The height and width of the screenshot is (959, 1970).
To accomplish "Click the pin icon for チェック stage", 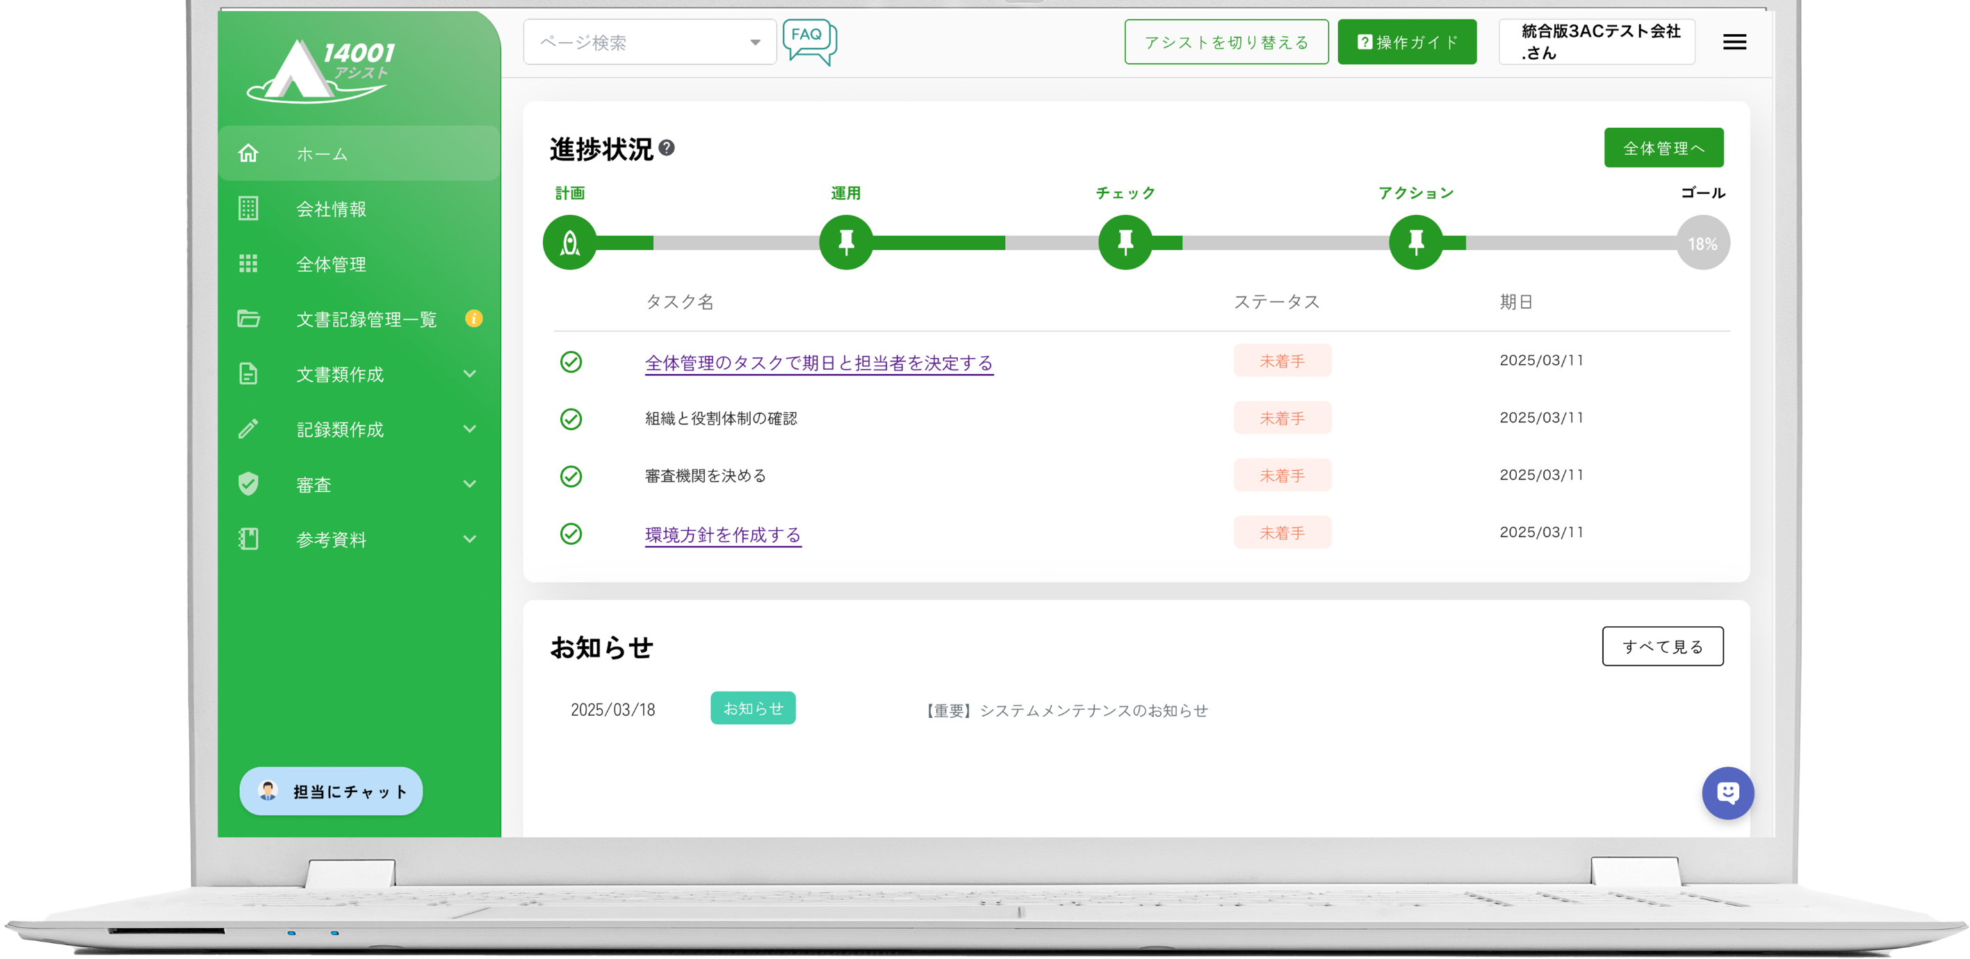I will click(x=1125, y=243).
